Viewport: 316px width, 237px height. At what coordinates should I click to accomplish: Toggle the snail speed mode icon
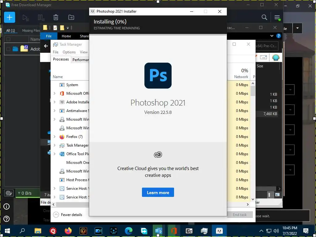[9, 193]
